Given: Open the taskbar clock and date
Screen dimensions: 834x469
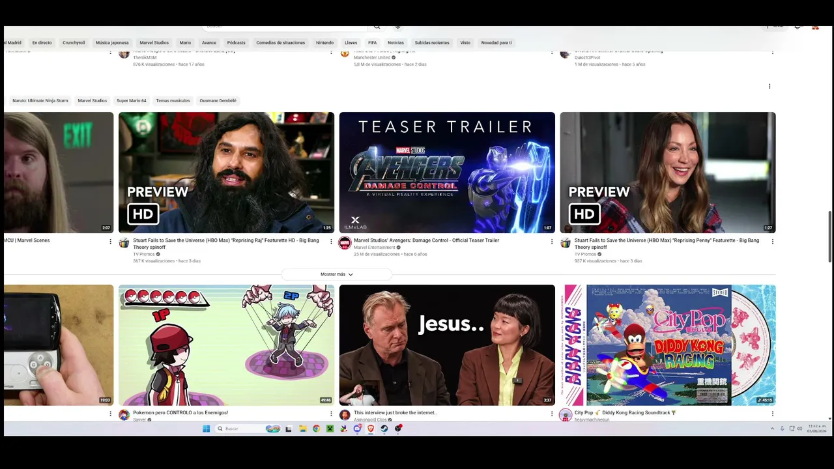Looking at the screenshot, I should pyautogui.click(x=817, y=429).
